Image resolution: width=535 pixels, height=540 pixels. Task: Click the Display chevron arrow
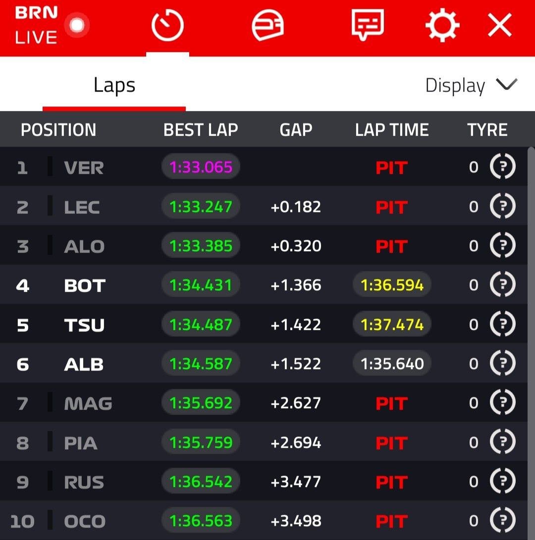tap(506, 85)
